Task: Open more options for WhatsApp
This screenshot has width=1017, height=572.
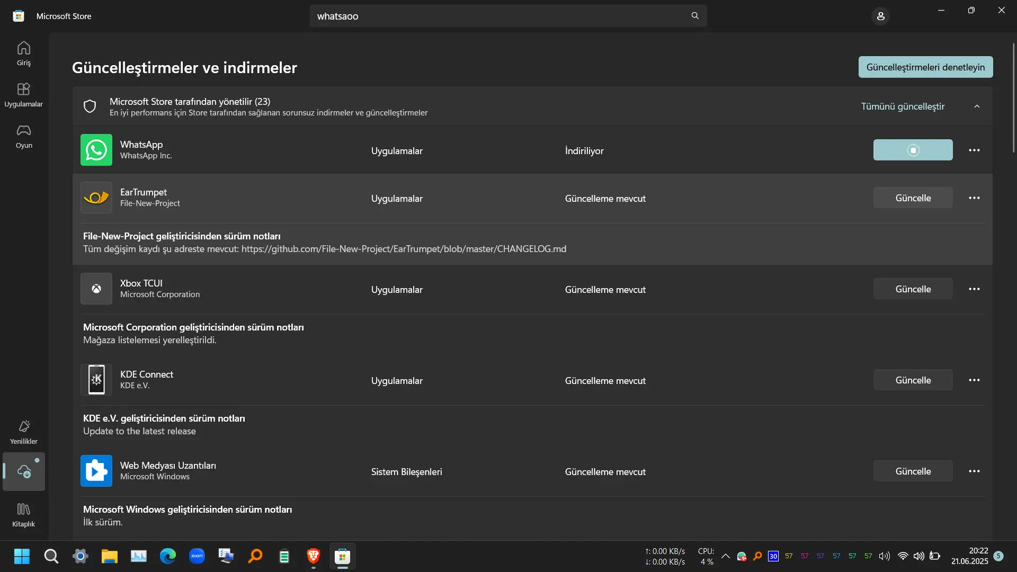Action: point(974,150)
